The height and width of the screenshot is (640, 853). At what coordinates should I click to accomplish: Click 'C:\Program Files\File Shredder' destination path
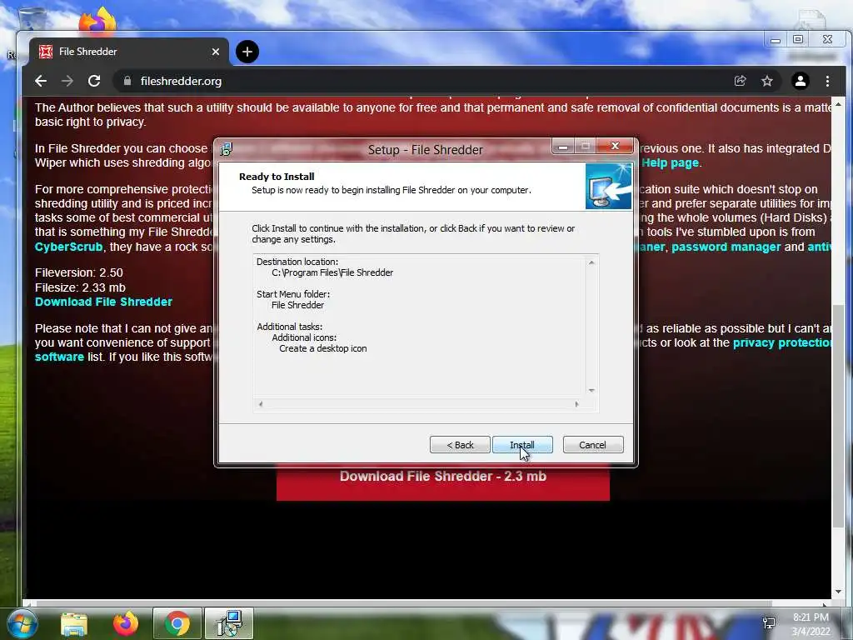coord(332,272)
